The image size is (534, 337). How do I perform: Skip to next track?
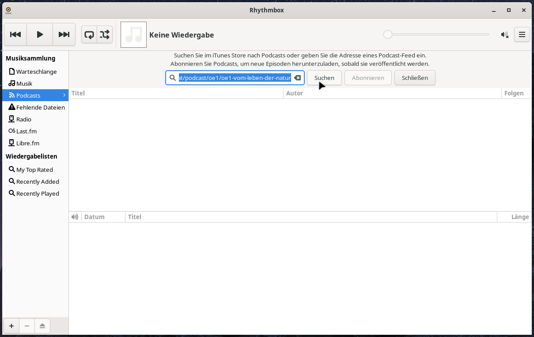pos(64,34)
